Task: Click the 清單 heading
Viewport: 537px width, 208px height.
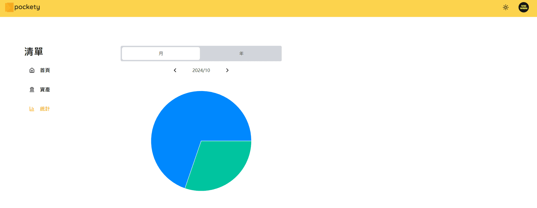Action: 34,52
